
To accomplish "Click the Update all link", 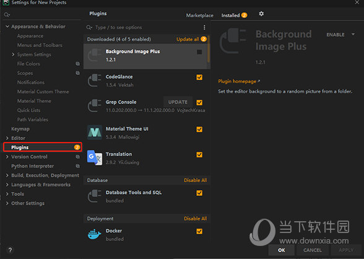I will point(188,39).
